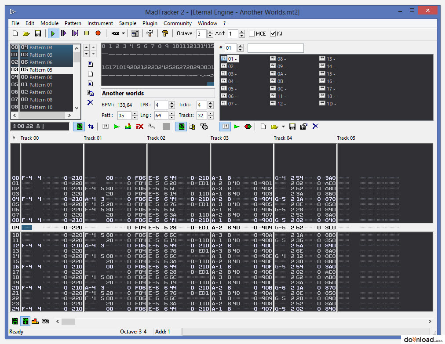Click the blue up-down arrows icon
The height and width of the screenshot is (344, 445).
[x=91, y=127]
